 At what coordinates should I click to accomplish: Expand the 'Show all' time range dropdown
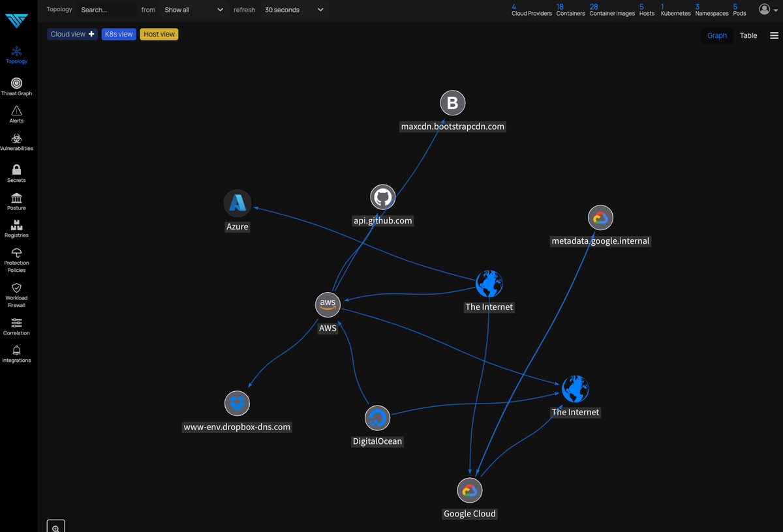click(x=193, y=10)
